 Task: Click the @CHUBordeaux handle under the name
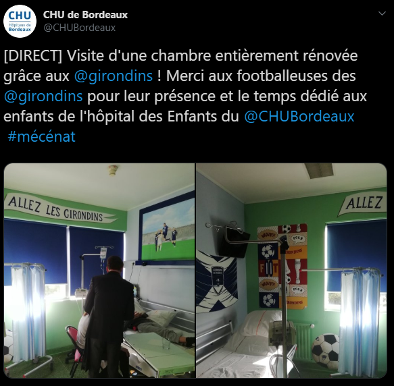(79, 28)
